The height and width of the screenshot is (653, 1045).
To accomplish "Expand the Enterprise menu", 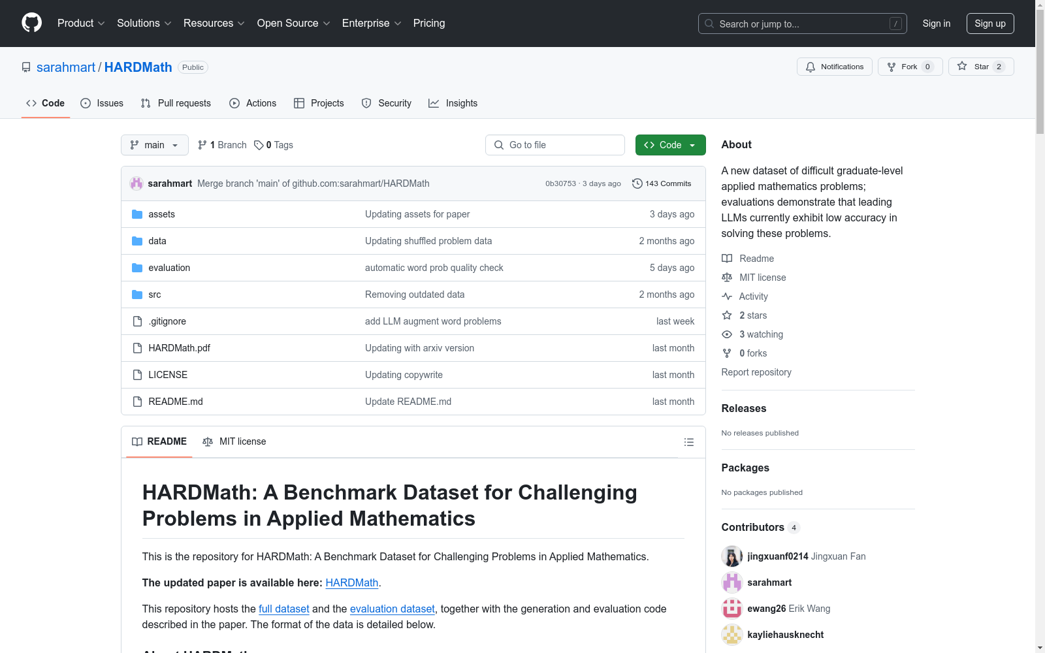I will (x=372, y=23).
